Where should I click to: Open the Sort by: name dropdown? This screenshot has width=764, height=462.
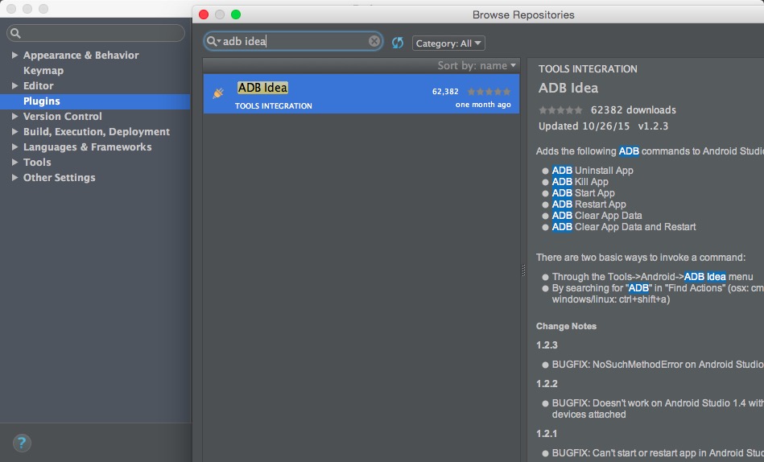pos(476,66)
